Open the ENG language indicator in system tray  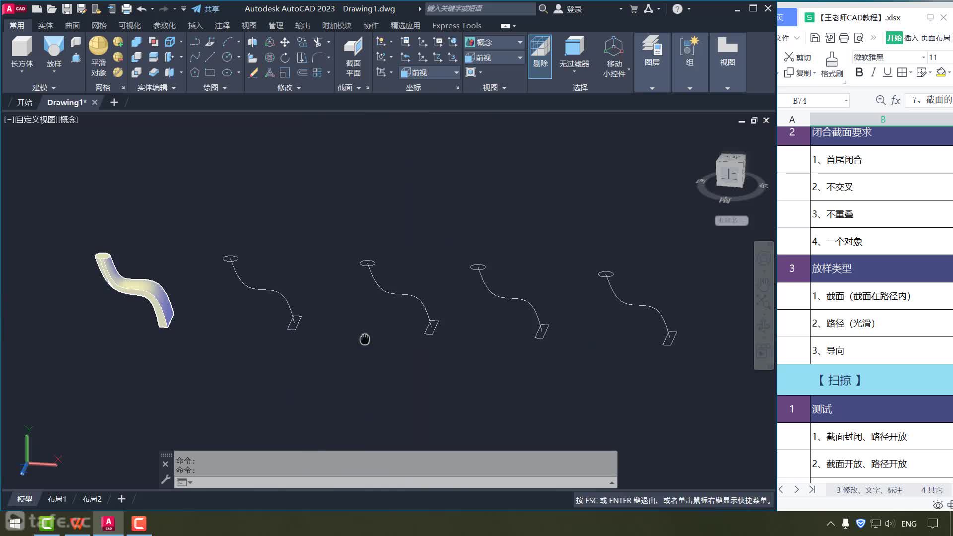[909, 524]
